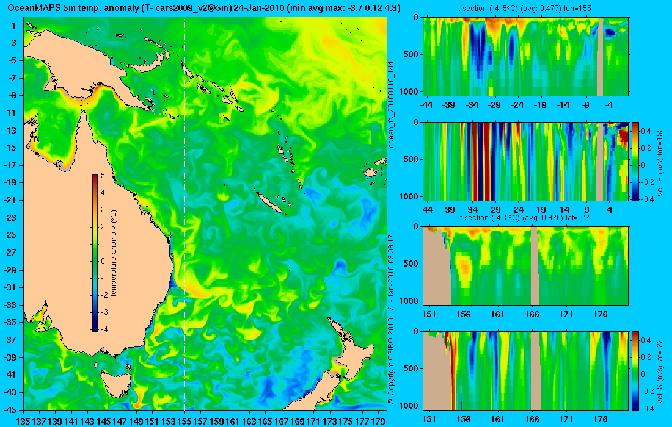Click the OceanMAPS 5m temp. anomaly title

click(204, 8)
